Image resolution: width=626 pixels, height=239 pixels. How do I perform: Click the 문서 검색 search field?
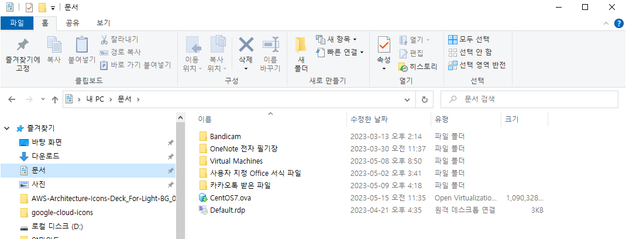pos(529,99)
